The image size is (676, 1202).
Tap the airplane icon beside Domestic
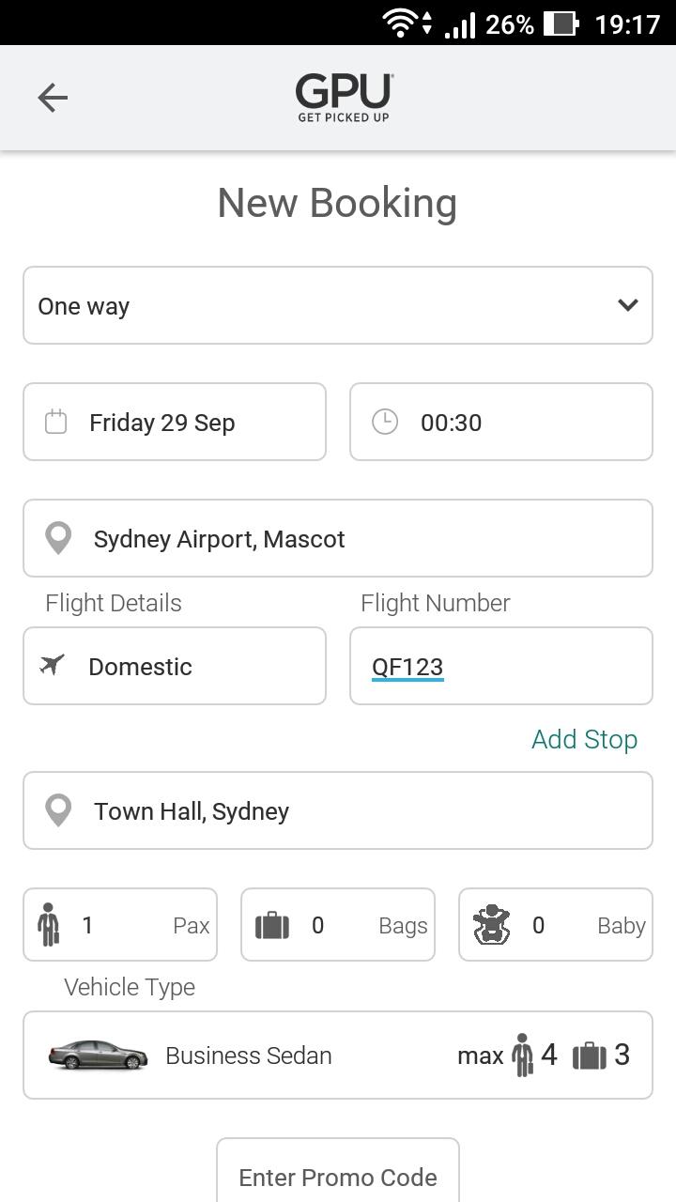click(x=53, y=666)
